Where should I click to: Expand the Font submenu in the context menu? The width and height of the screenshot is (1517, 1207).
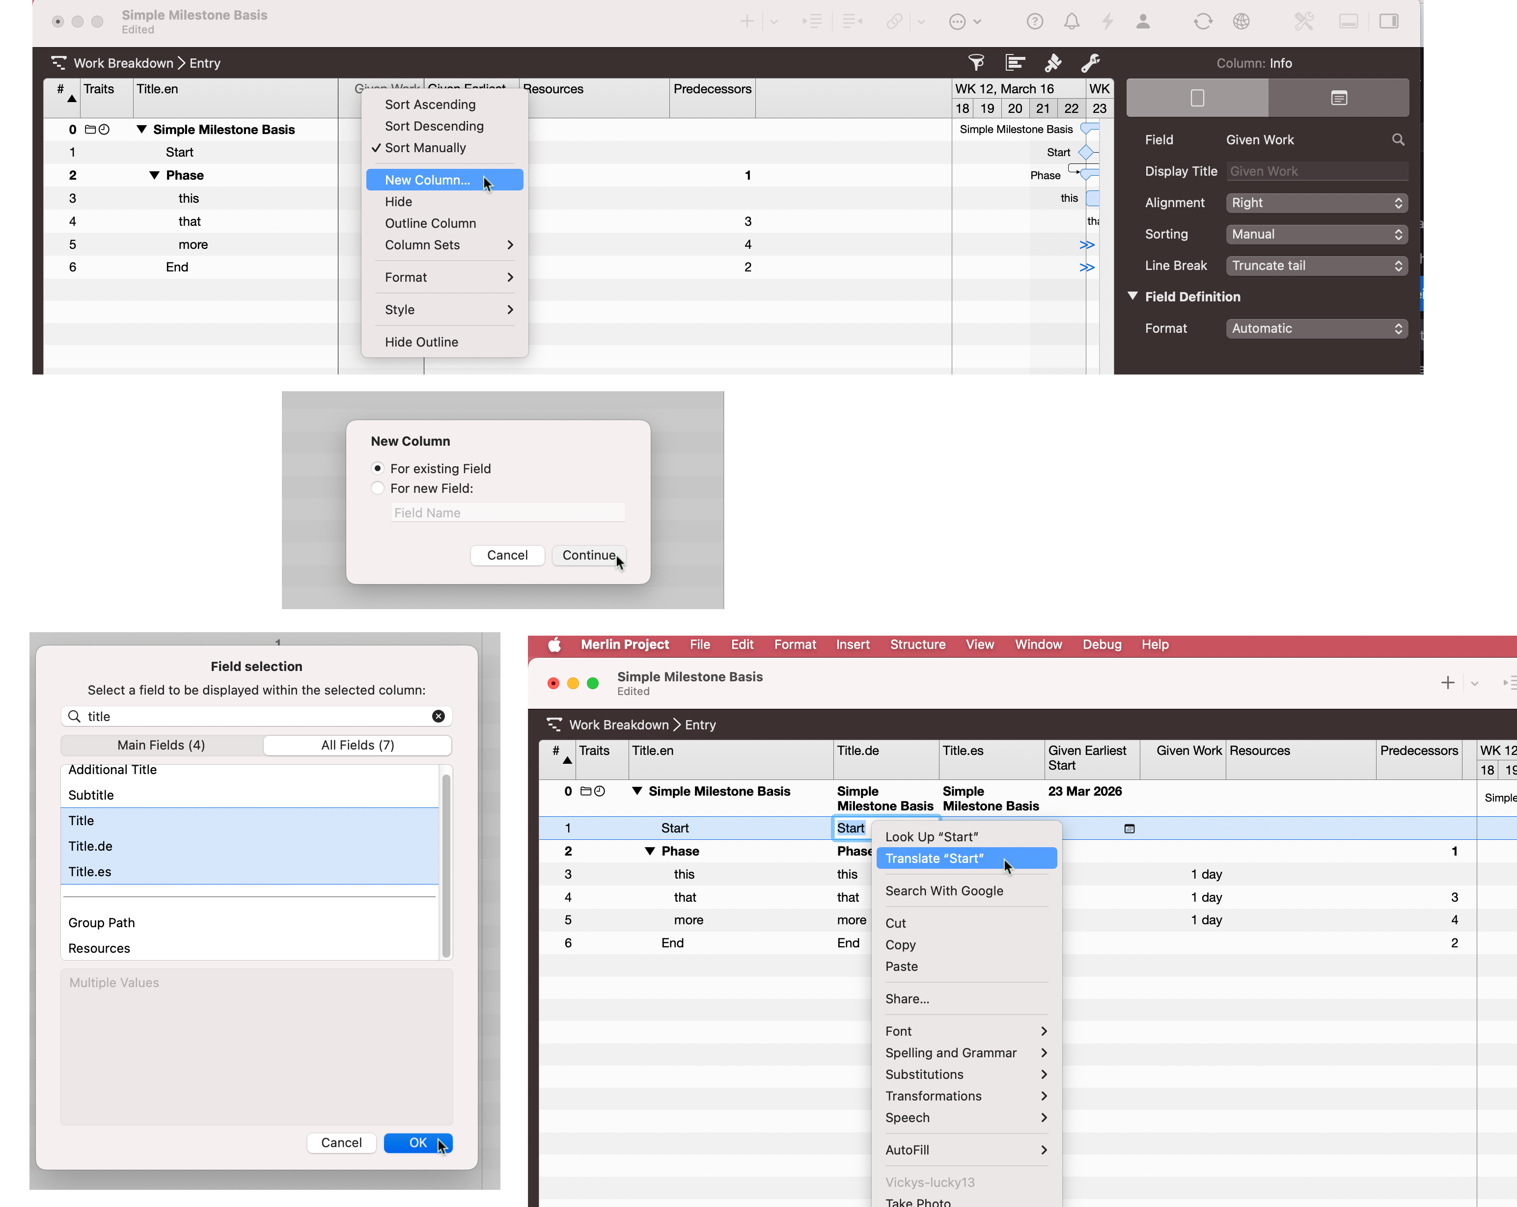tap(966, 1031)
